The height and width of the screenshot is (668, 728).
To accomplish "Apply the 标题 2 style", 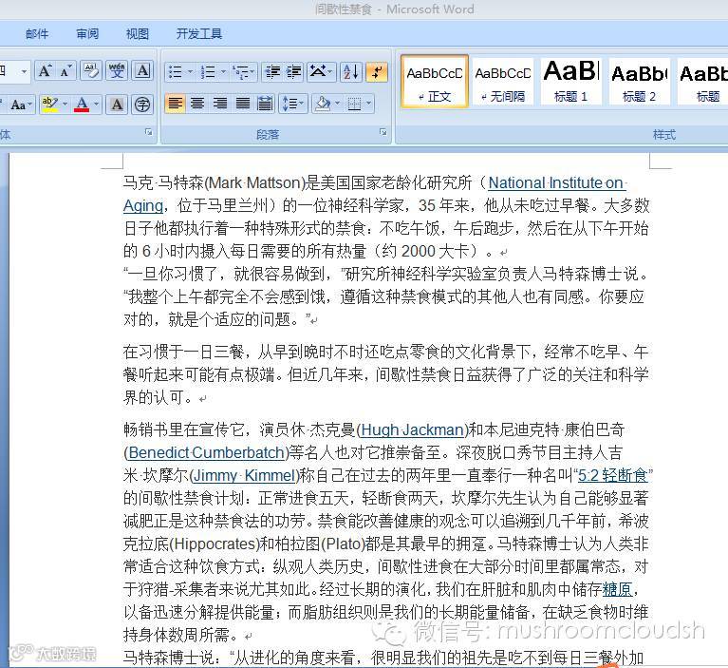I will coord(639,82).
